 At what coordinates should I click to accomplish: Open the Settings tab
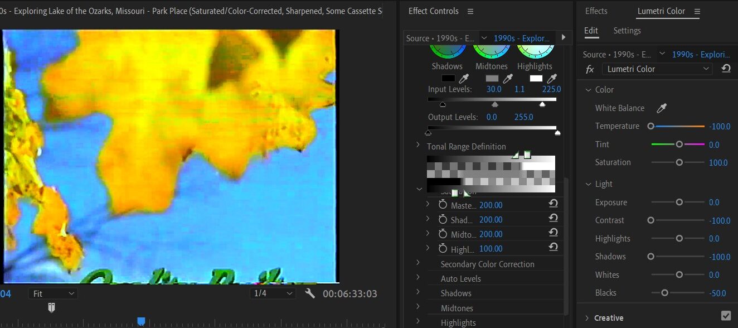click(627, 31)
